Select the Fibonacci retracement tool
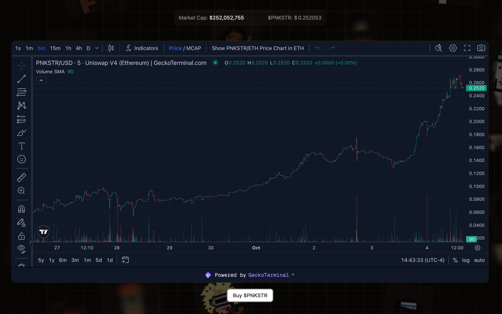This screenshot has width=502, height=314. [21, 92]
